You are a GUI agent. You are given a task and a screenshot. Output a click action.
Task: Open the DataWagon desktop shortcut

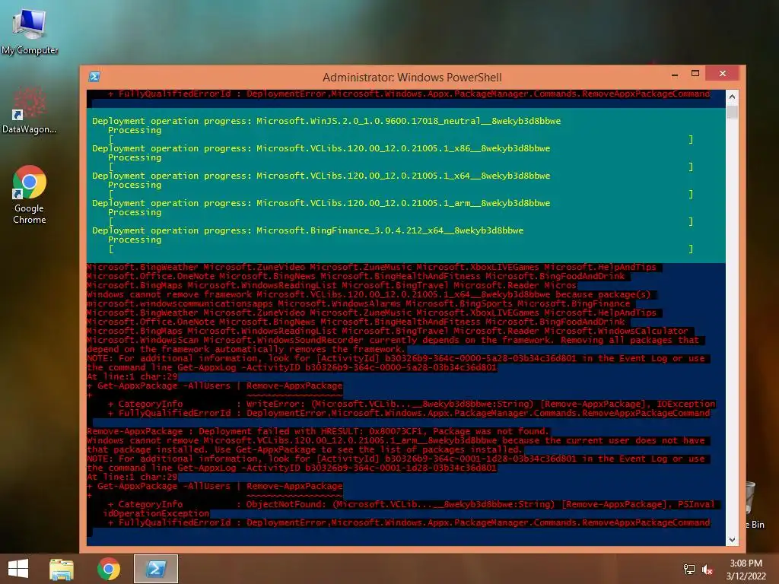click(x=30, y=110)
